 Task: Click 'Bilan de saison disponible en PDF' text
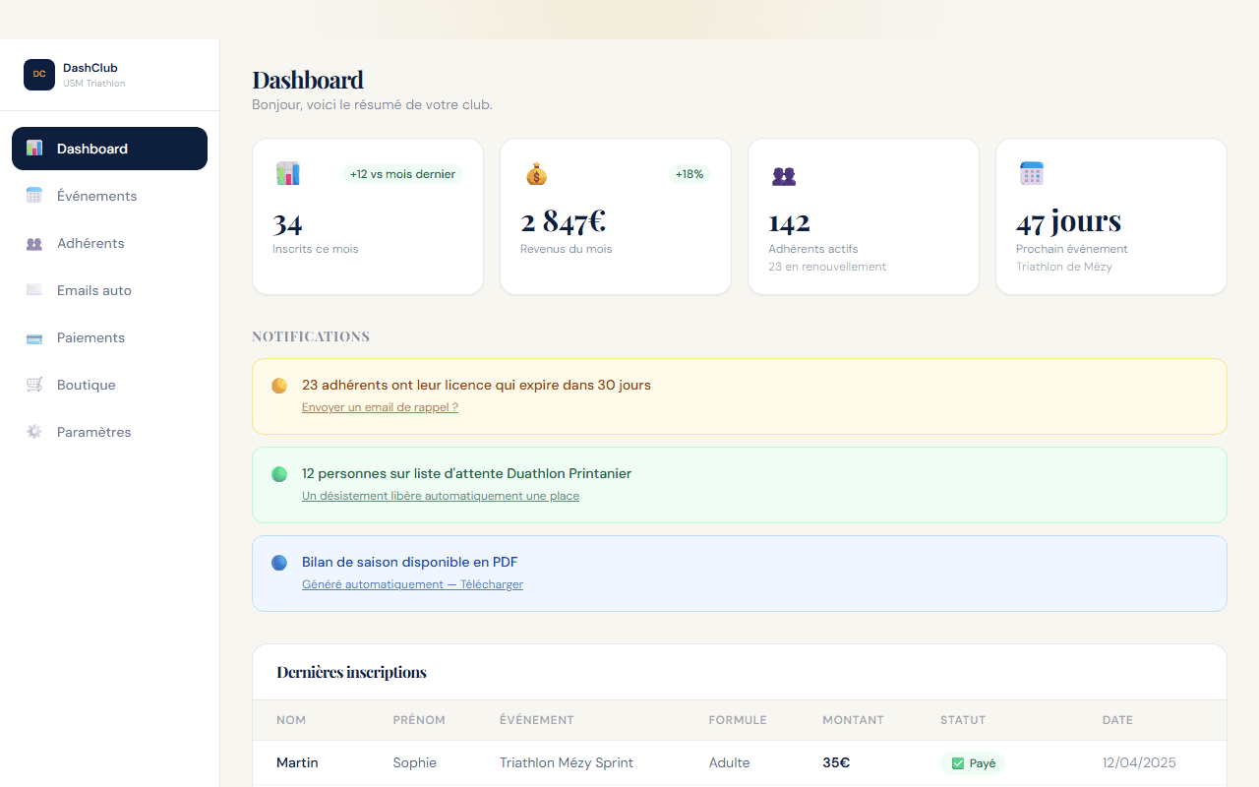point(410,562)
